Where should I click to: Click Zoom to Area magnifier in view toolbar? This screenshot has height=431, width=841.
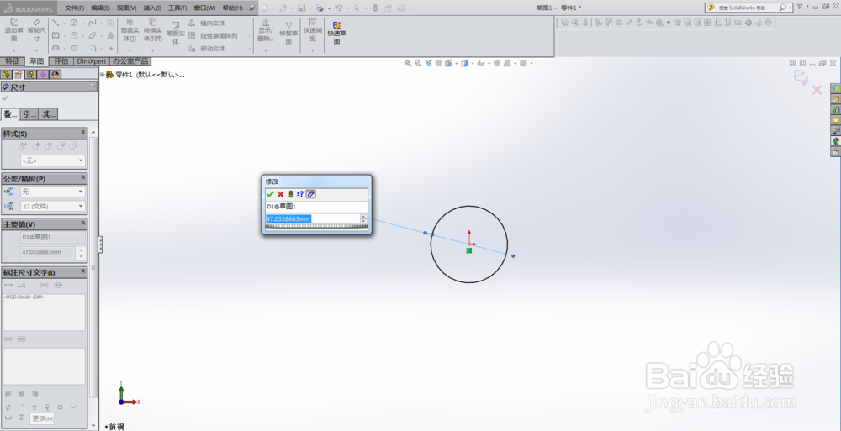[418, 63]
